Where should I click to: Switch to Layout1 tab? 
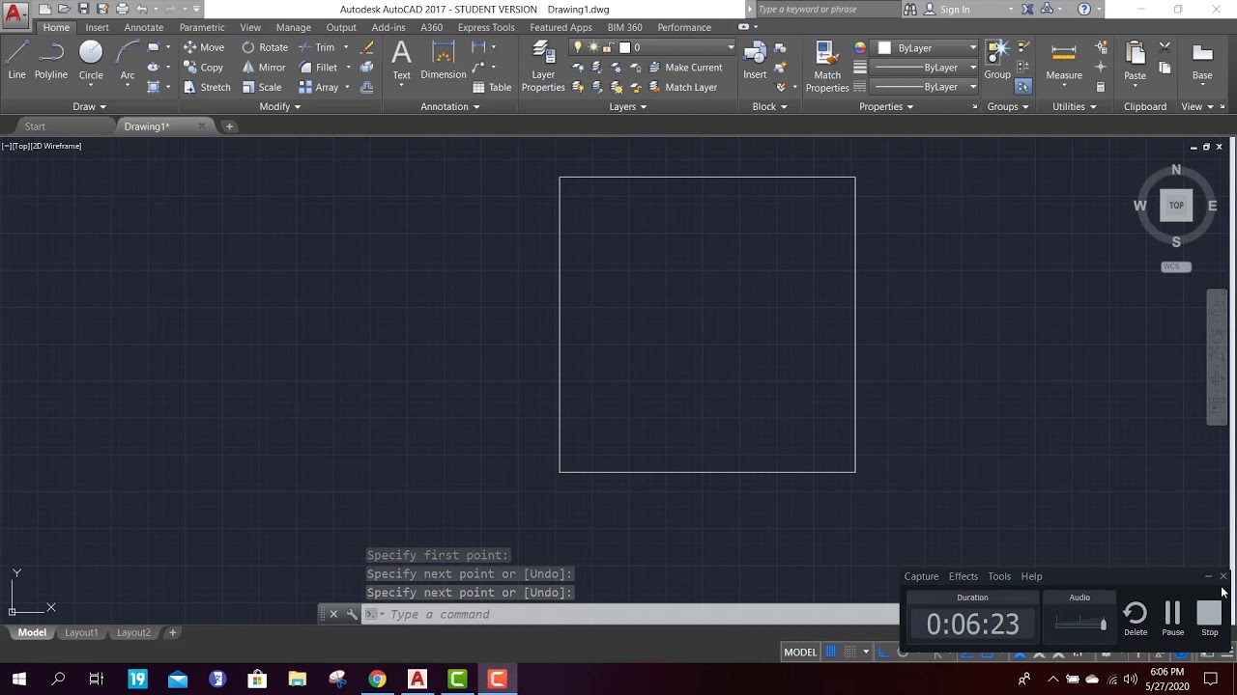point(81,632)
